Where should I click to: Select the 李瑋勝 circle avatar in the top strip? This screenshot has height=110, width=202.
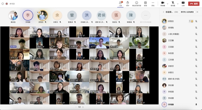pyautogui.click(x=28, y=16)
